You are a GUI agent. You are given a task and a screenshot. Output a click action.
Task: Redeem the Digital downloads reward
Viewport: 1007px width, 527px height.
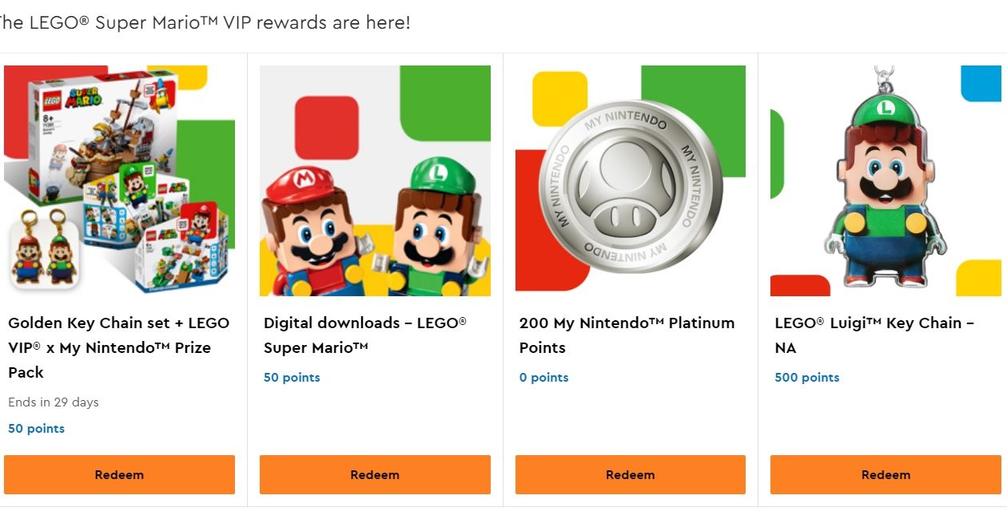pyautogui.click(x=375, y=474)
